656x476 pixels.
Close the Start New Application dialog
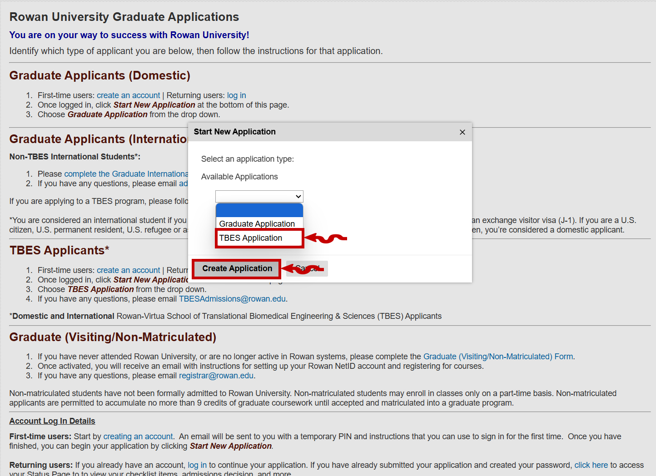point(462,132)
